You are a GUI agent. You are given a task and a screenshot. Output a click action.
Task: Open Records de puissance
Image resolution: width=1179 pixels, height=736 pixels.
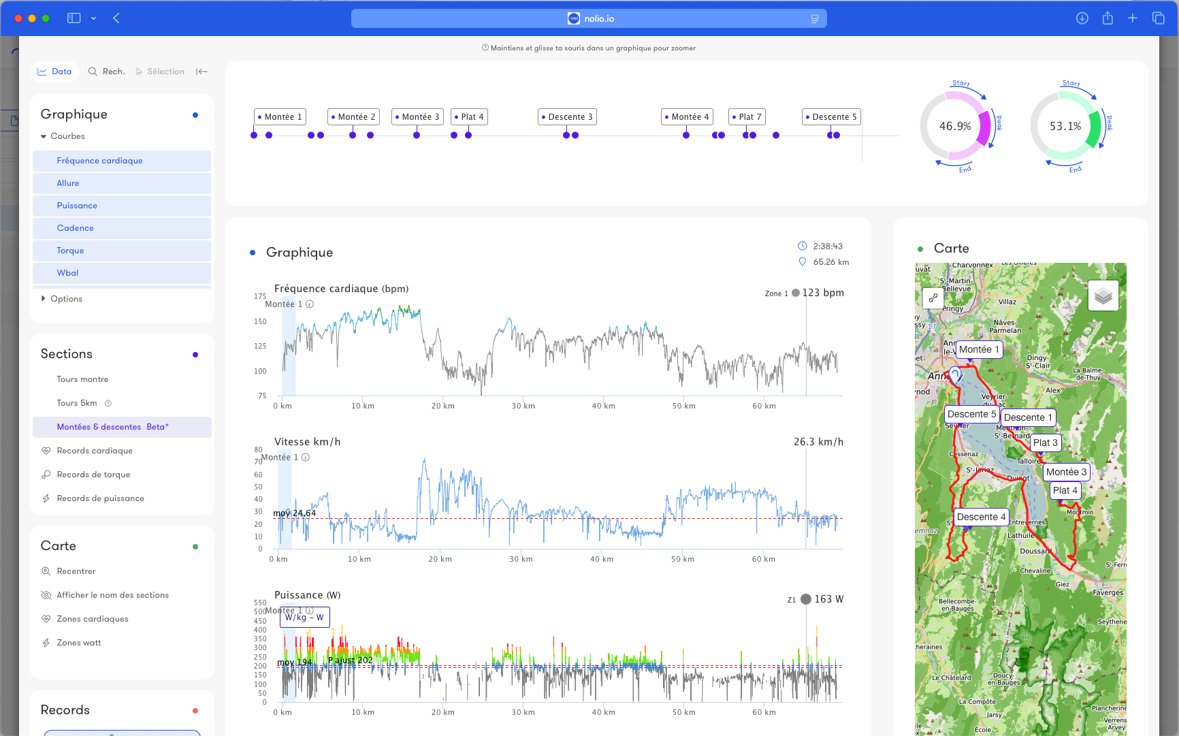pyautogui.click(x=100, y=498)
